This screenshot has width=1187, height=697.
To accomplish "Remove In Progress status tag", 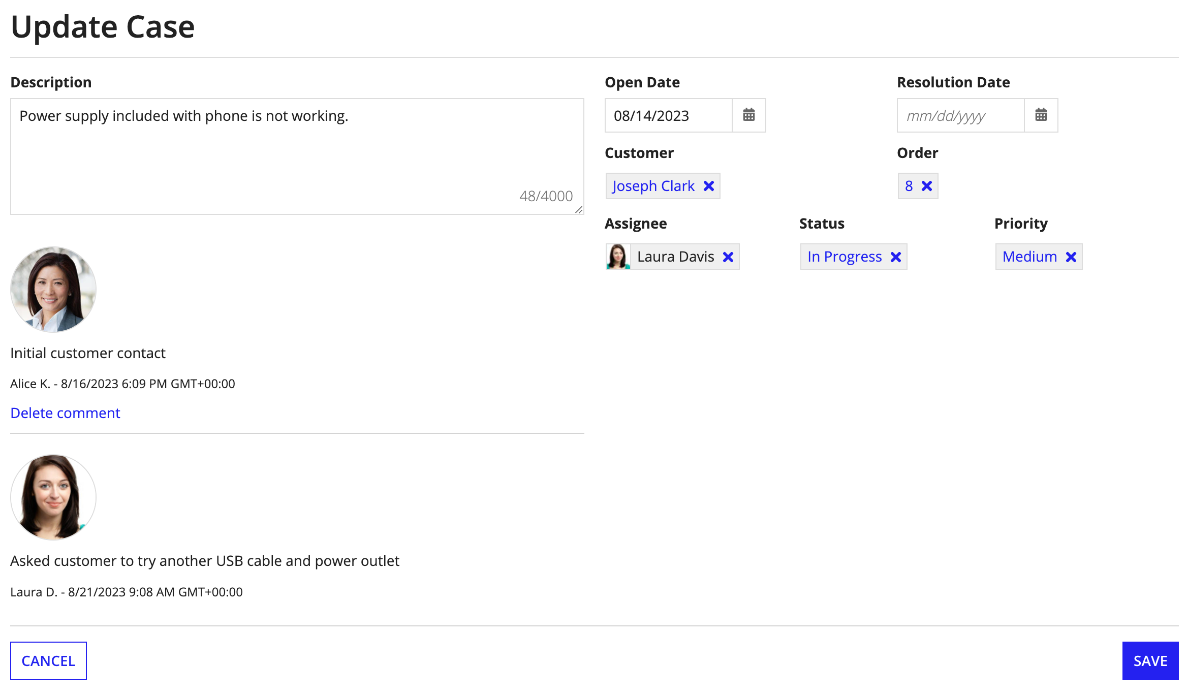I will coord(896,257).
